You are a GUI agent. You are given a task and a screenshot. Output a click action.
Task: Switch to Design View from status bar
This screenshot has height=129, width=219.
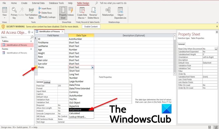[216, 127]
